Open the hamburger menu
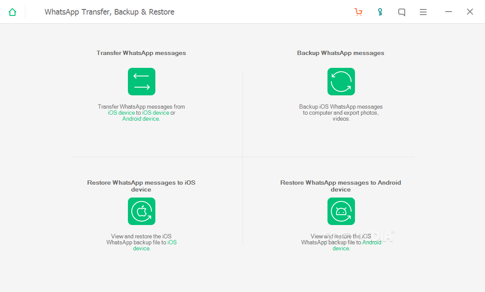This screenshot has height=292, width=485. click(x=423, y=12)
